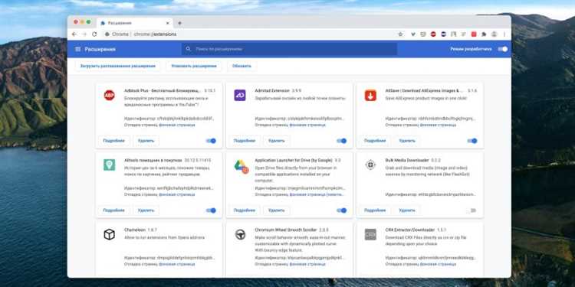Open Alitools фоновая страница link
Image resolution: width=575 pixels, height=287 pixels.
point(177,194)
